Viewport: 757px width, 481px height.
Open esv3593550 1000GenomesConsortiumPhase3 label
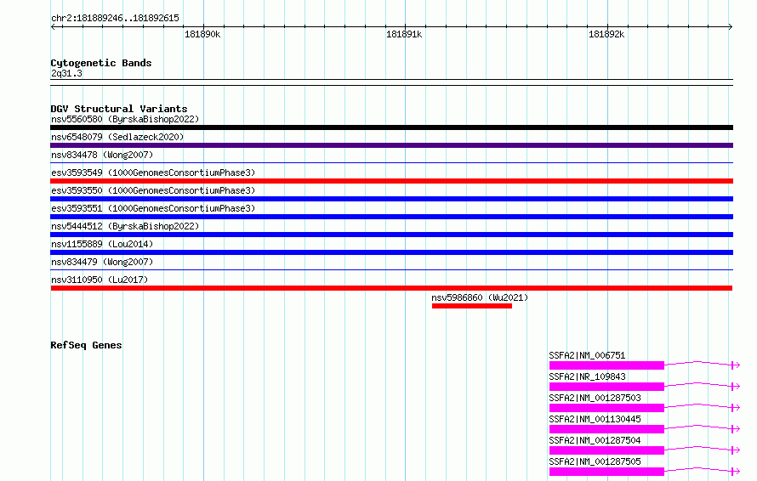(153, 190)
